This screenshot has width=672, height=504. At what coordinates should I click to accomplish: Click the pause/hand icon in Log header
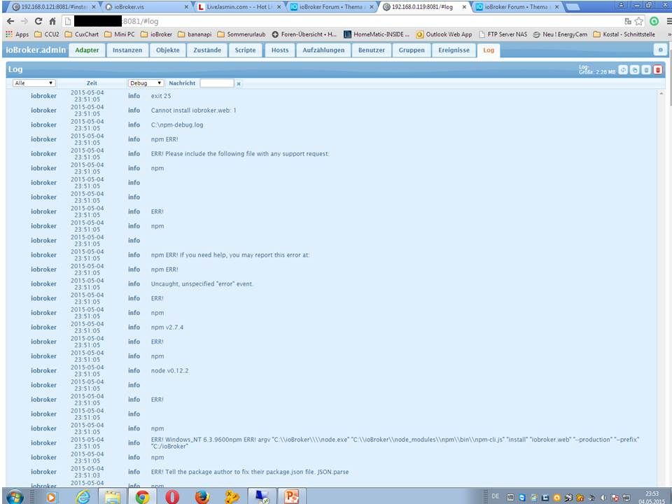pos(635,70)
